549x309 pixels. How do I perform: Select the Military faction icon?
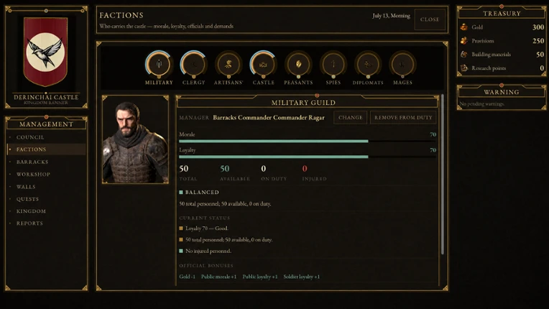point(159,65)
